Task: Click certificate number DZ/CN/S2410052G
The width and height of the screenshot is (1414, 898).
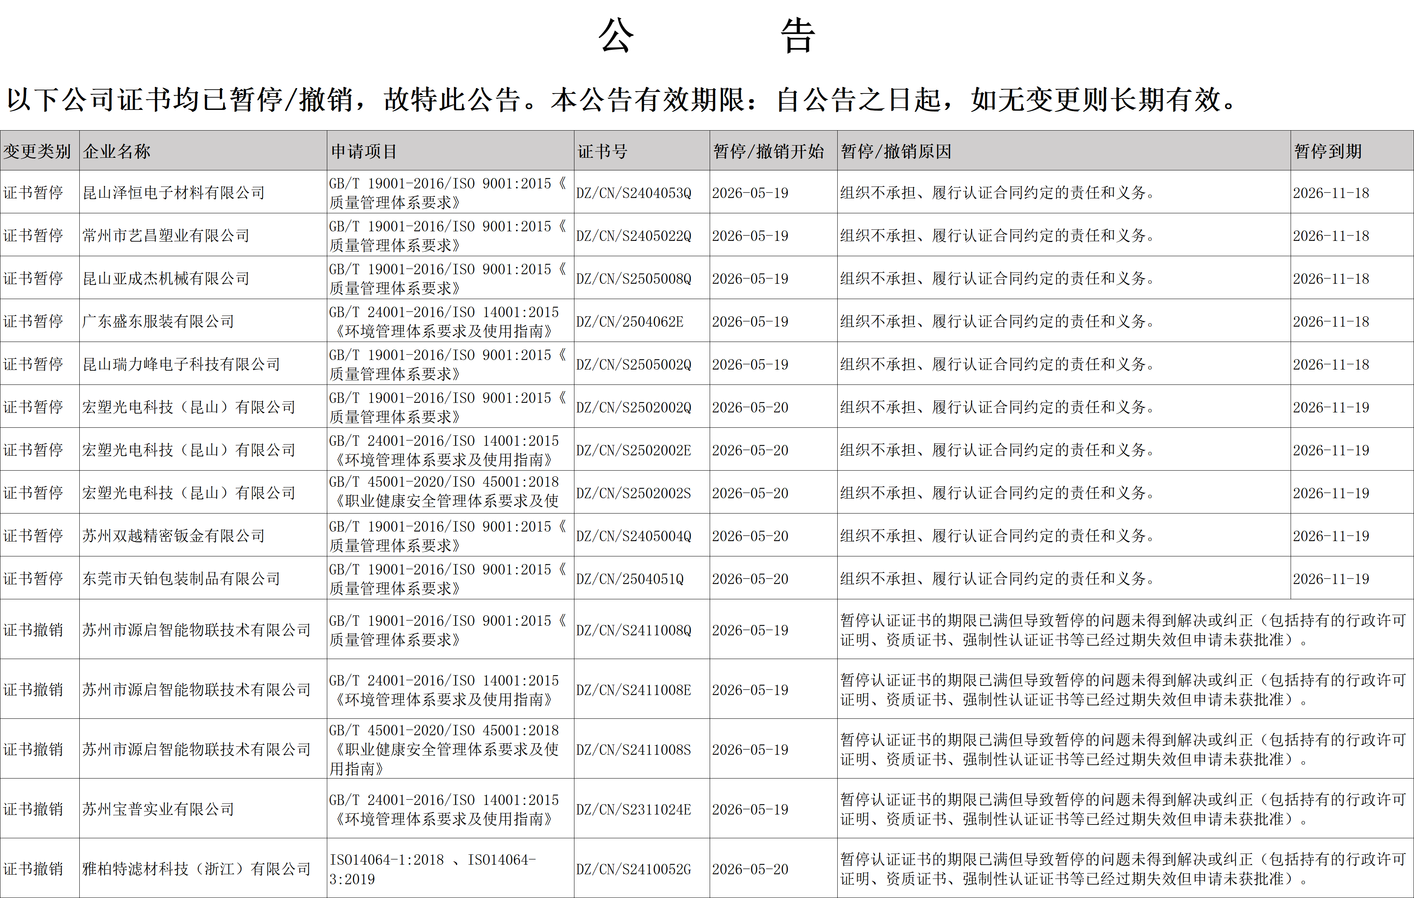Action: [634, 869]
